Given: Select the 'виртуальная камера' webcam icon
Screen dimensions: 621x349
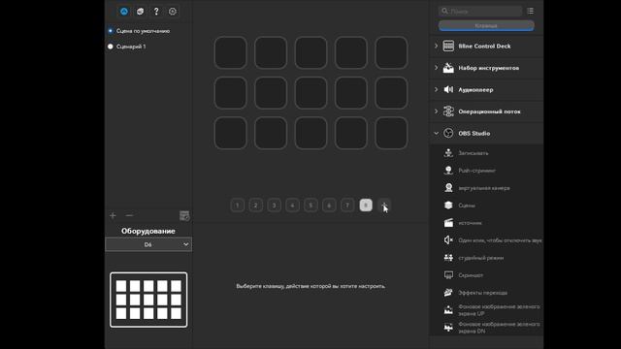Looking at the screenshot, I should coord(448,187).
